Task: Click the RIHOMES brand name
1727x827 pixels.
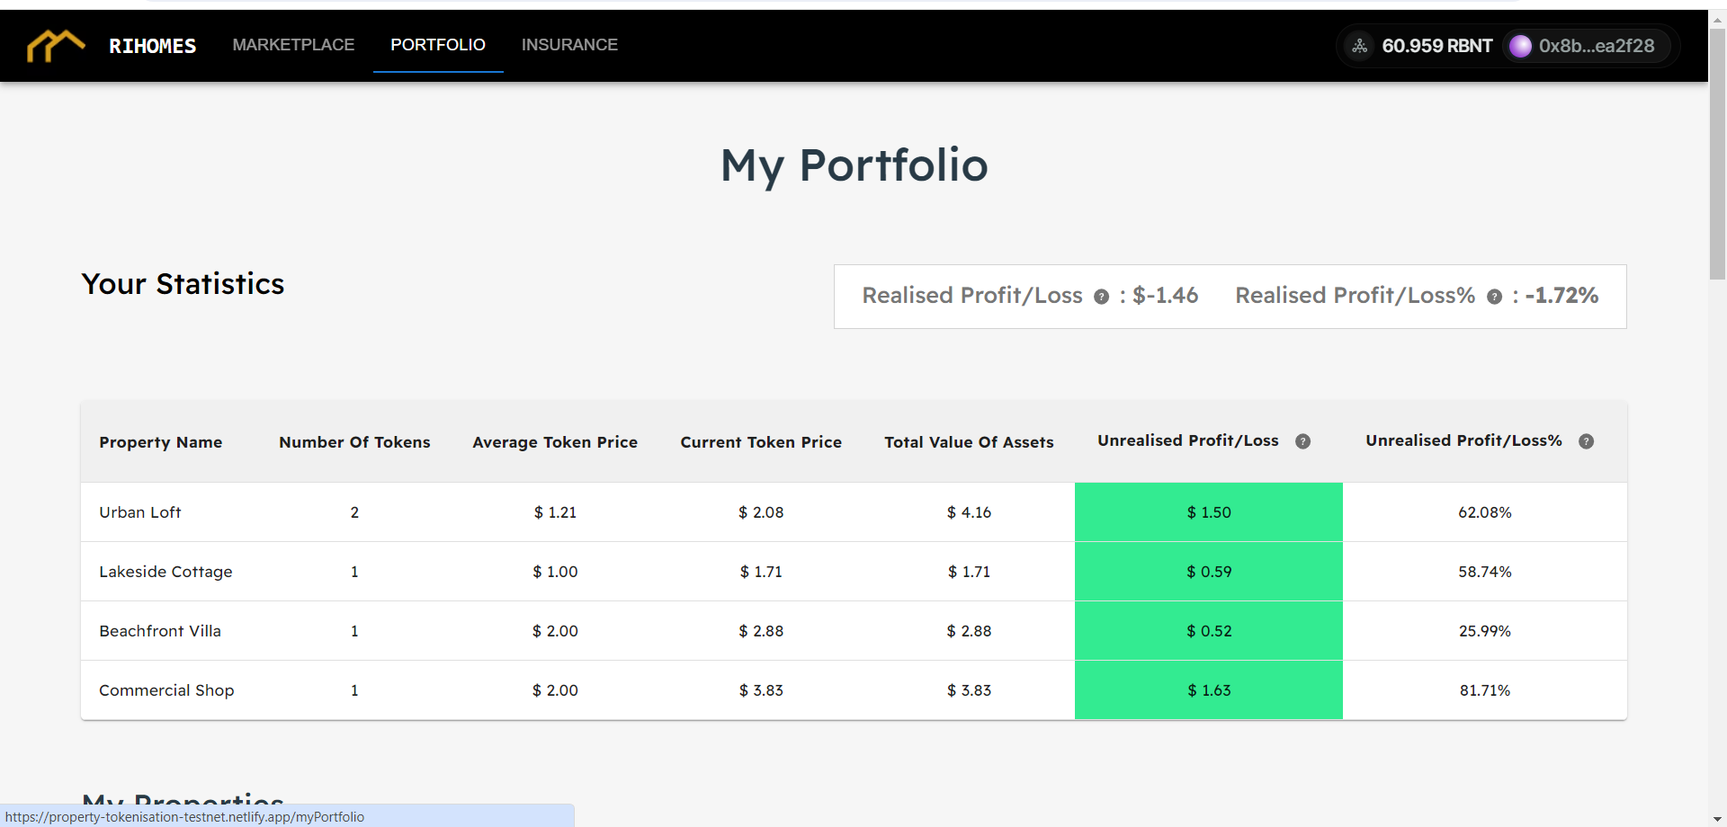Action: click(152, 46)
